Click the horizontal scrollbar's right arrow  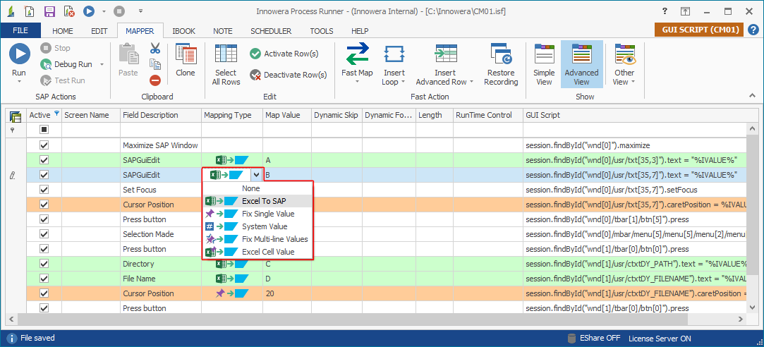point(741,319)
